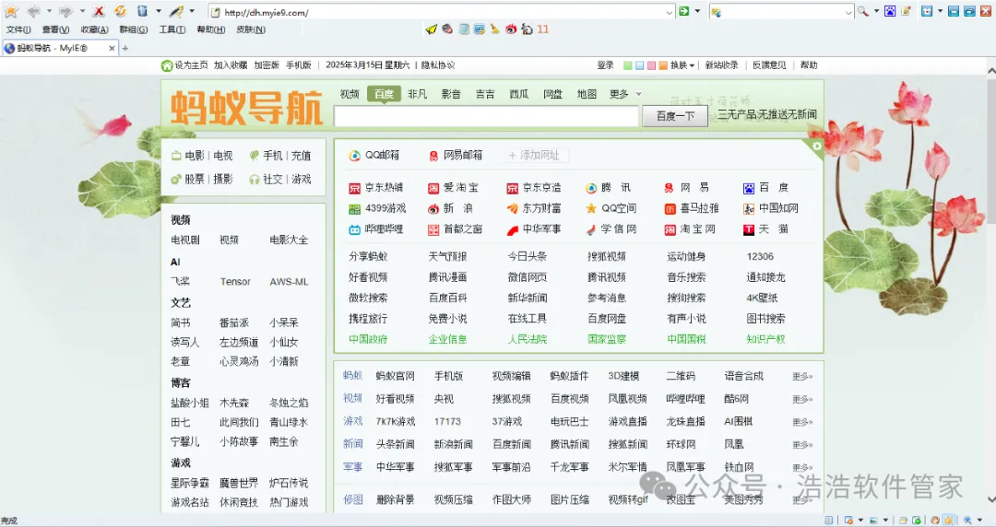Pick the green skin color swatch
This screenshot has height=527, width=996.
point(628,65)
